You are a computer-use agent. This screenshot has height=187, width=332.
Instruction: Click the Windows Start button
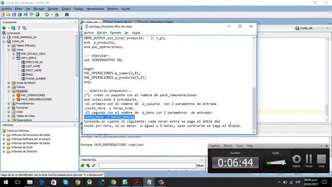(6, 182)
